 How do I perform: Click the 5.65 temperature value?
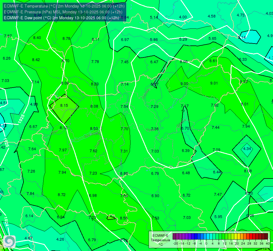(x=212, y=39)
